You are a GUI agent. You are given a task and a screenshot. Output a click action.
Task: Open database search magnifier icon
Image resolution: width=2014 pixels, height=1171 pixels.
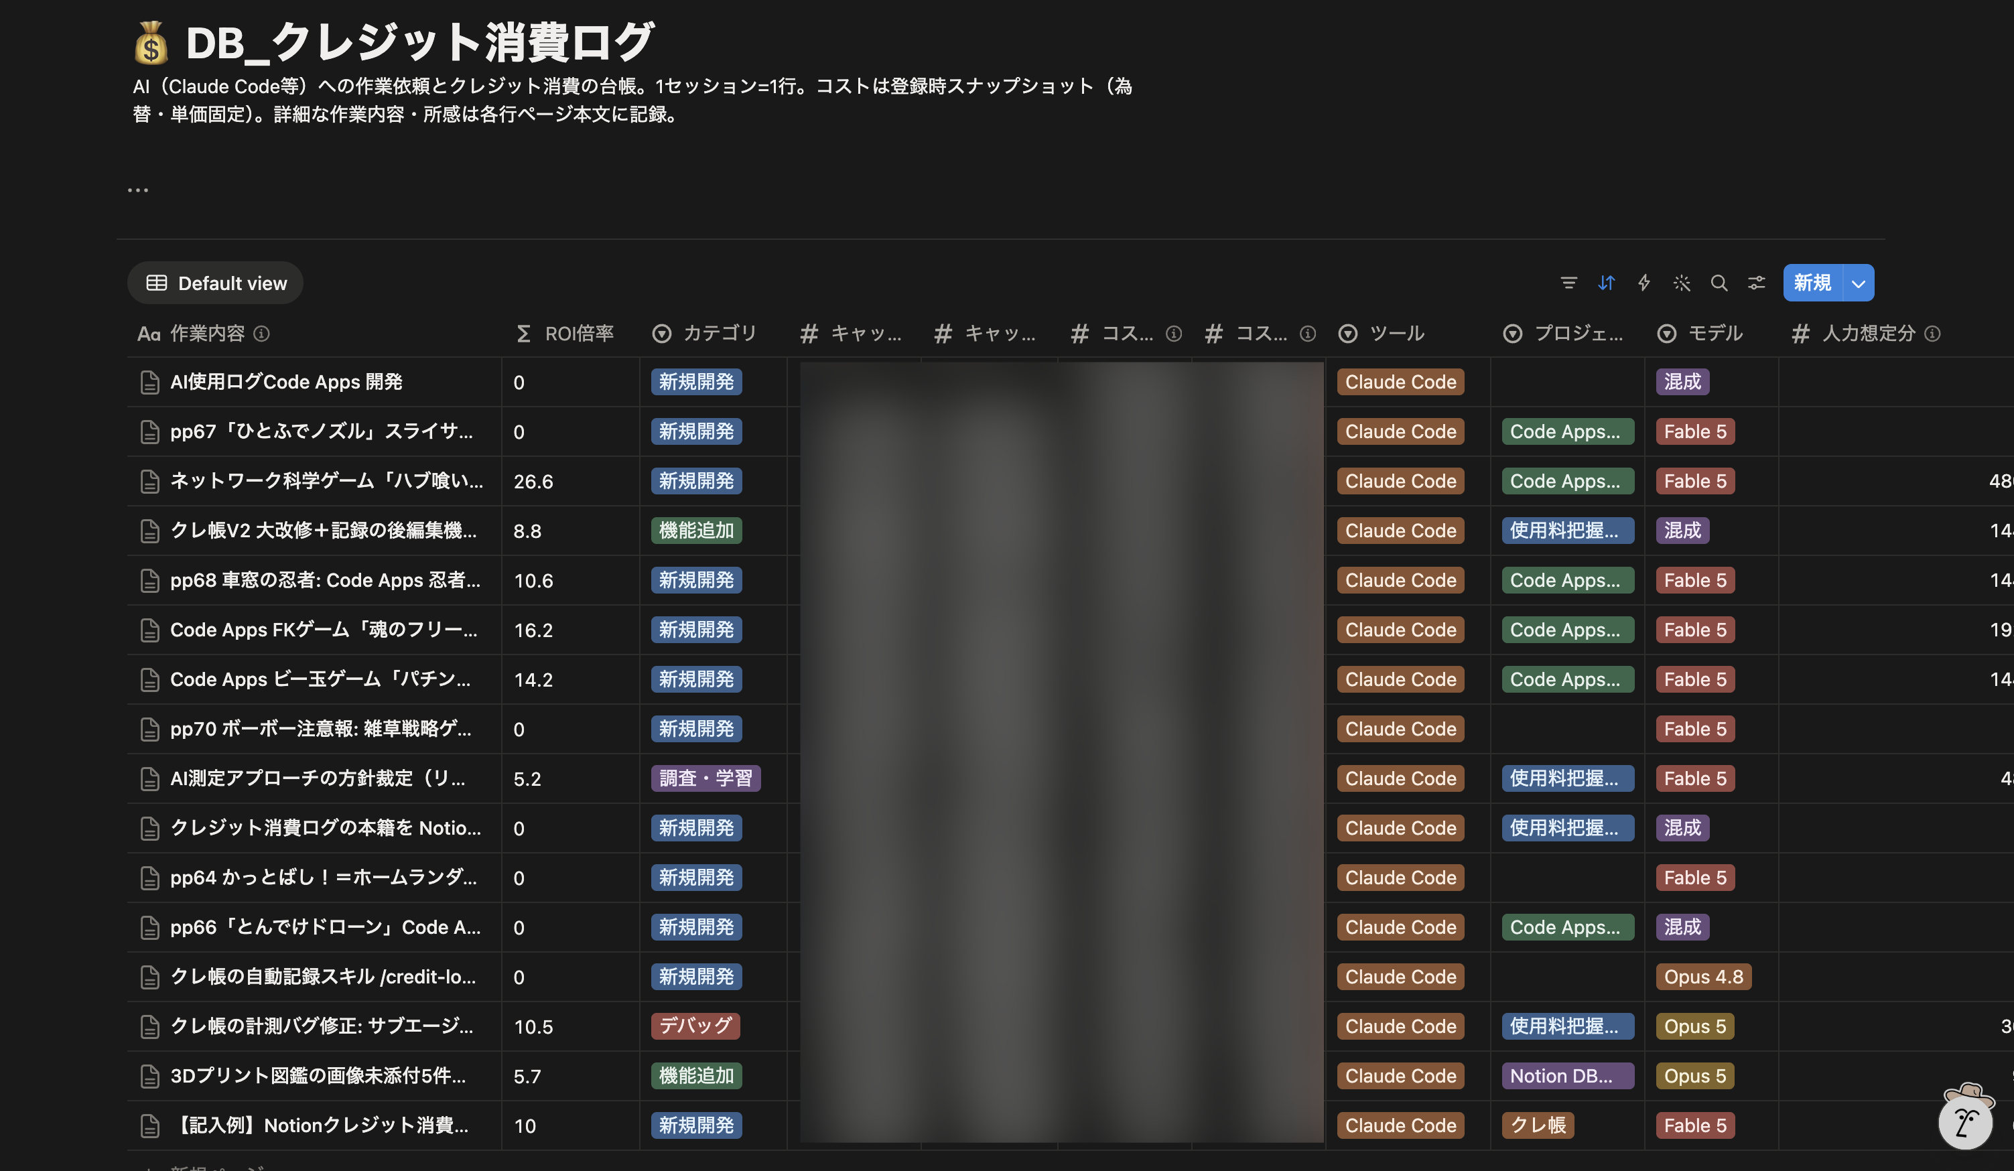coord(1719,283)
